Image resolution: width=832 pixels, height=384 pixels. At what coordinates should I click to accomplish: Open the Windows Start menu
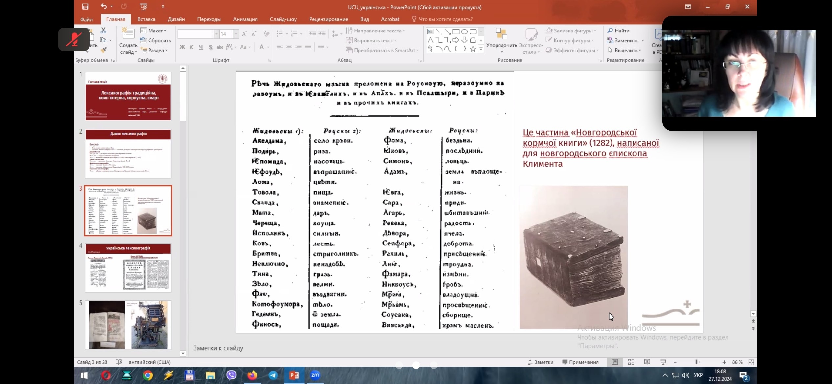click(84, 375)
